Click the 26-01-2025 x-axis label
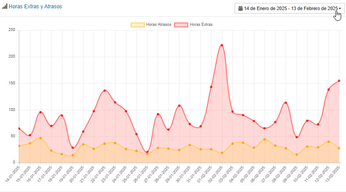The width and height of the screenshot is (346, 192). [x=141, y=174]
